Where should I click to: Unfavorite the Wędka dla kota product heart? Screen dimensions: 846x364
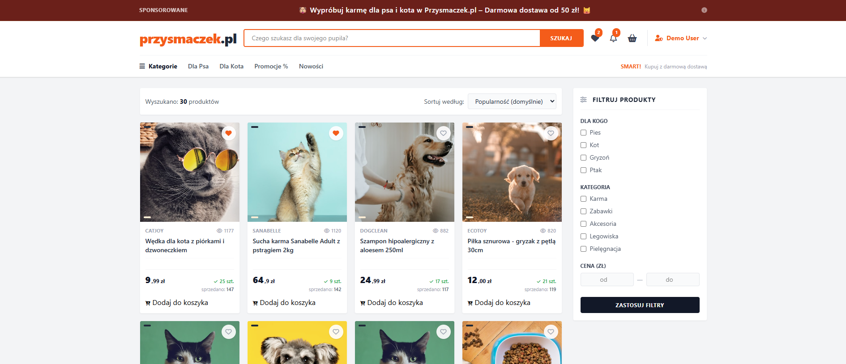228,133
